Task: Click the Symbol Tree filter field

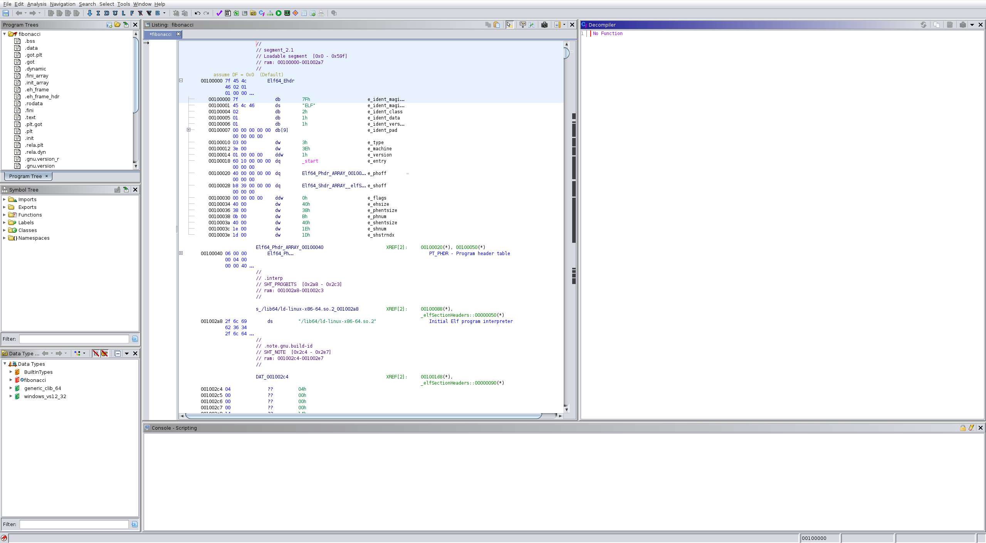Action: click(74, 339)
